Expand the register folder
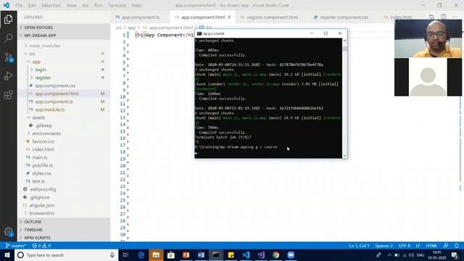 [43, 78]
